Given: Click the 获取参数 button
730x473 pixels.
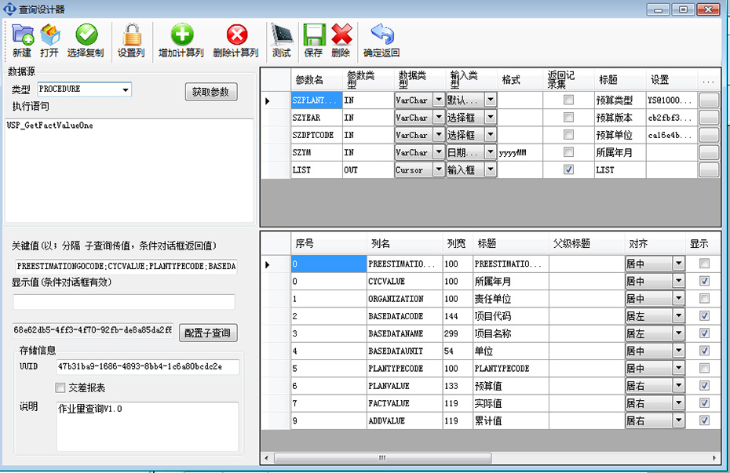Looking at the screenshot, I should tap(210, 92).
